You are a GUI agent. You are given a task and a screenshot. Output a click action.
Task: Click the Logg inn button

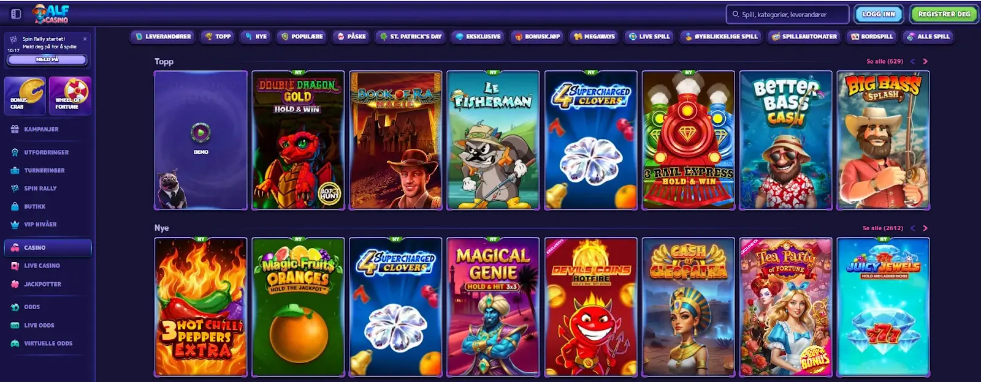[x=879, y=14]
